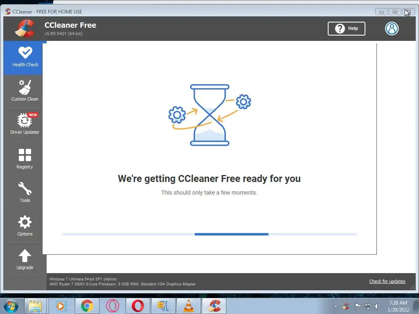The image size is (419, 314).
Task: Open VLC media player from taskbar
Action: (x=189, y=306)
